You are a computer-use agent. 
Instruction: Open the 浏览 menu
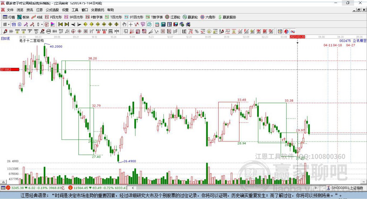pyautogui.click(x=20, y=10)
